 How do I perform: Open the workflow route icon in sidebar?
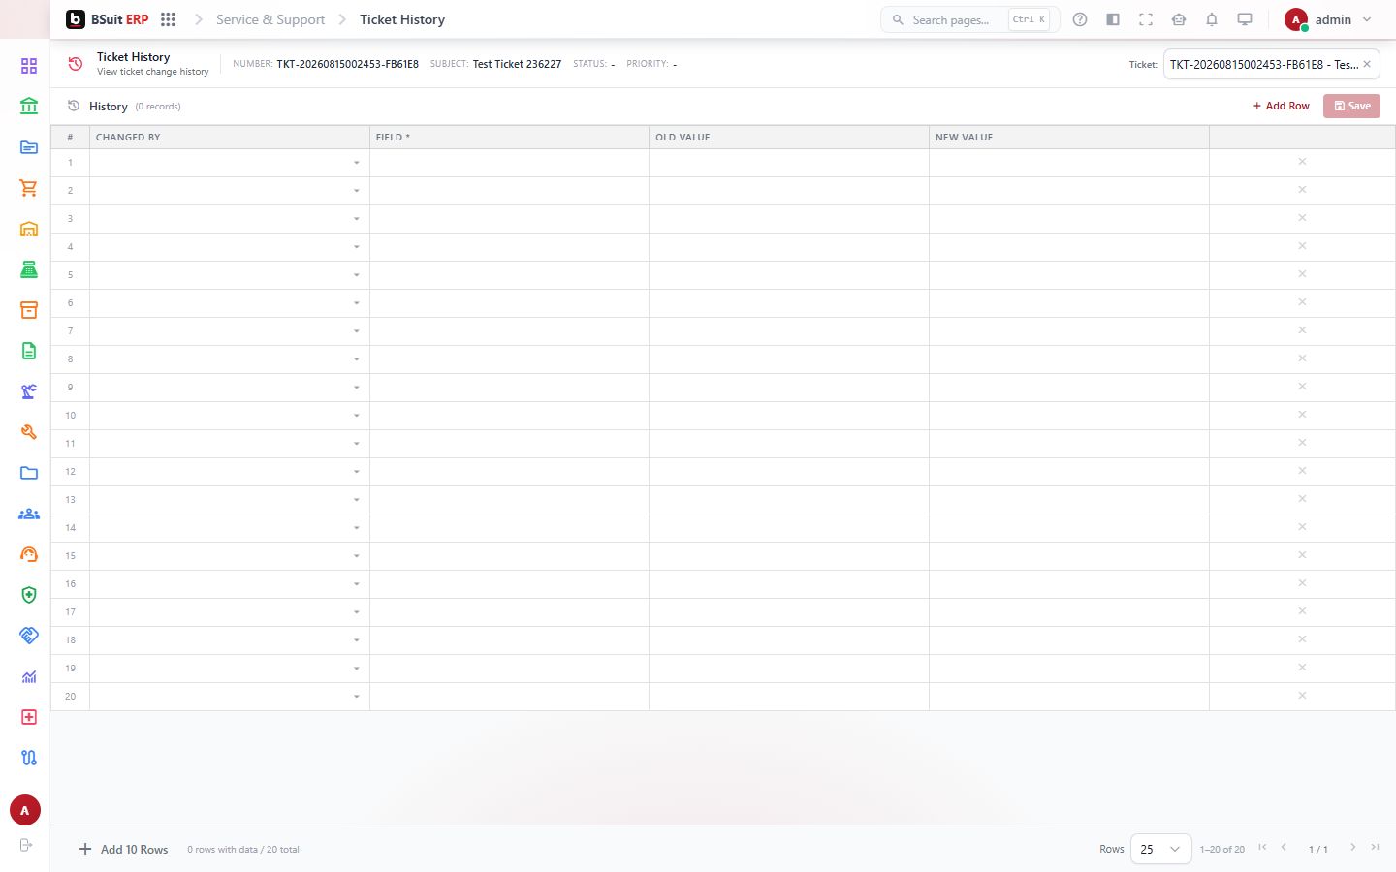point(29,758)
